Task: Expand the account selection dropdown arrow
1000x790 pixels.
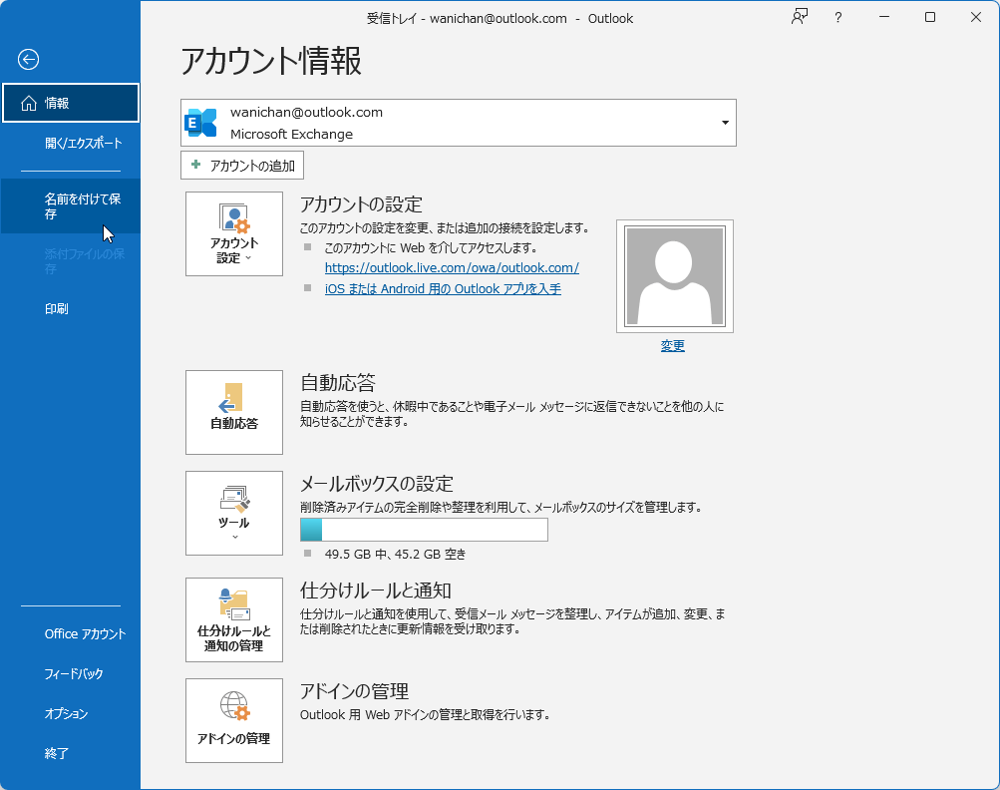Action: 725,123
